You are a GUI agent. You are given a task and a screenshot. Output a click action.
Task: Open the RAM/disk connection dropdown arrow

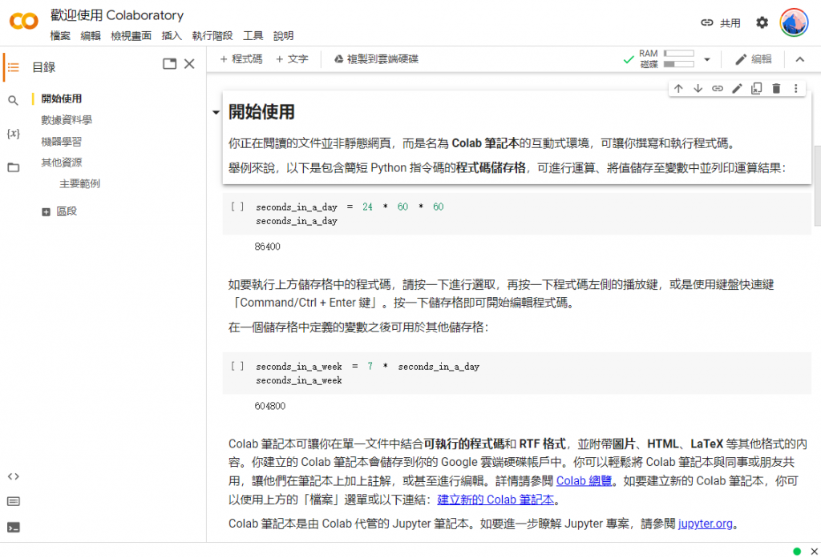pos(707,59)
